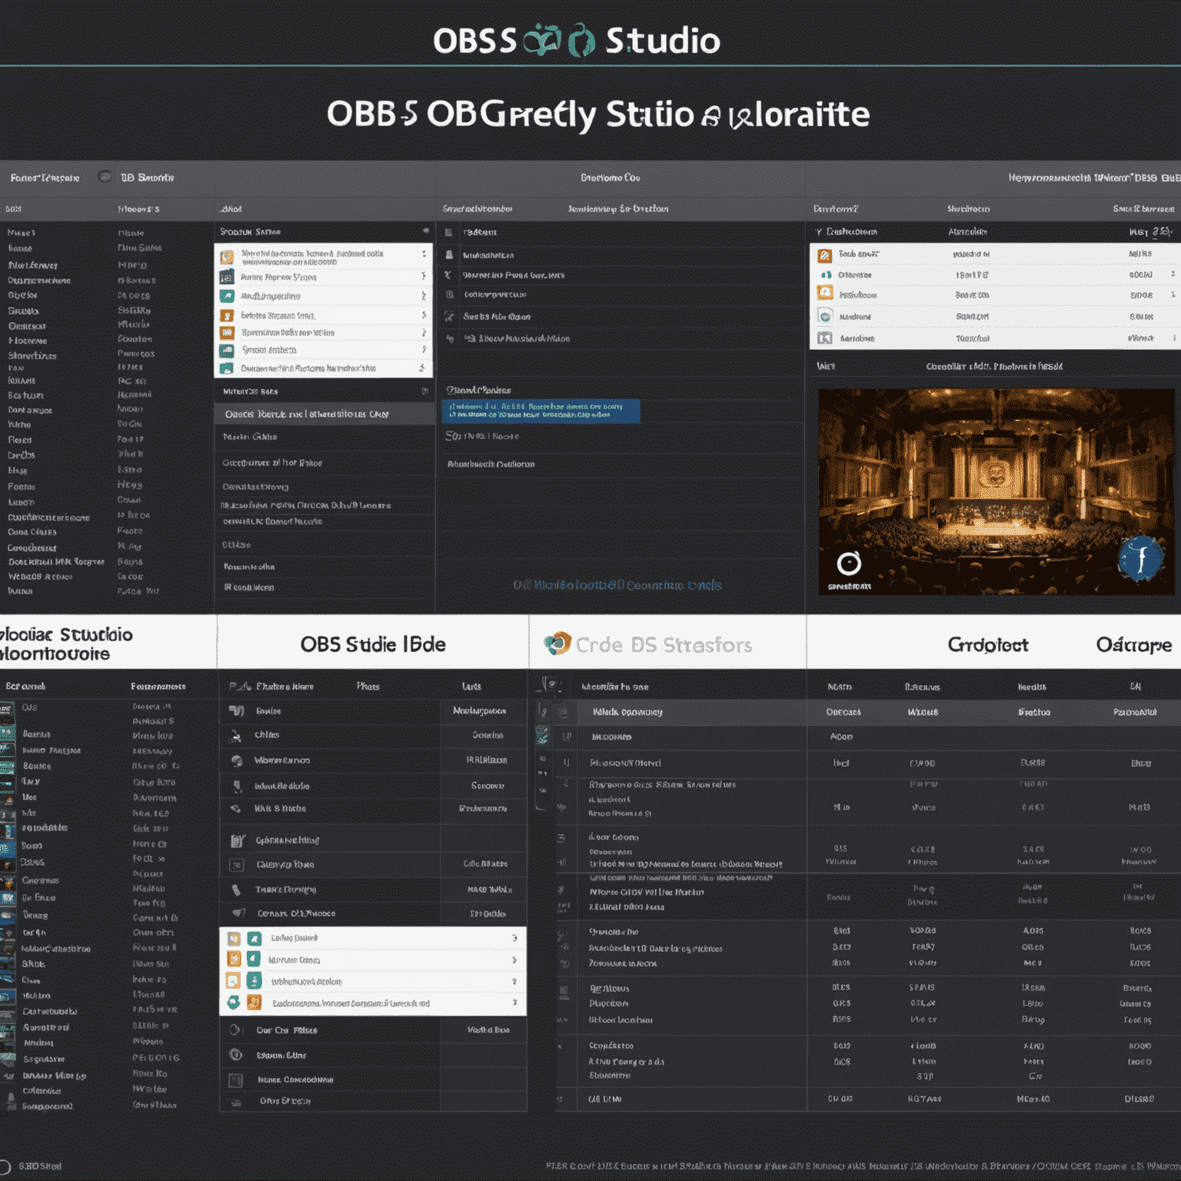Click the teal shield icon in the bottom white row of the lower list
The width and height of the screenshot is (1181, 1181).
pos(234,1003)
